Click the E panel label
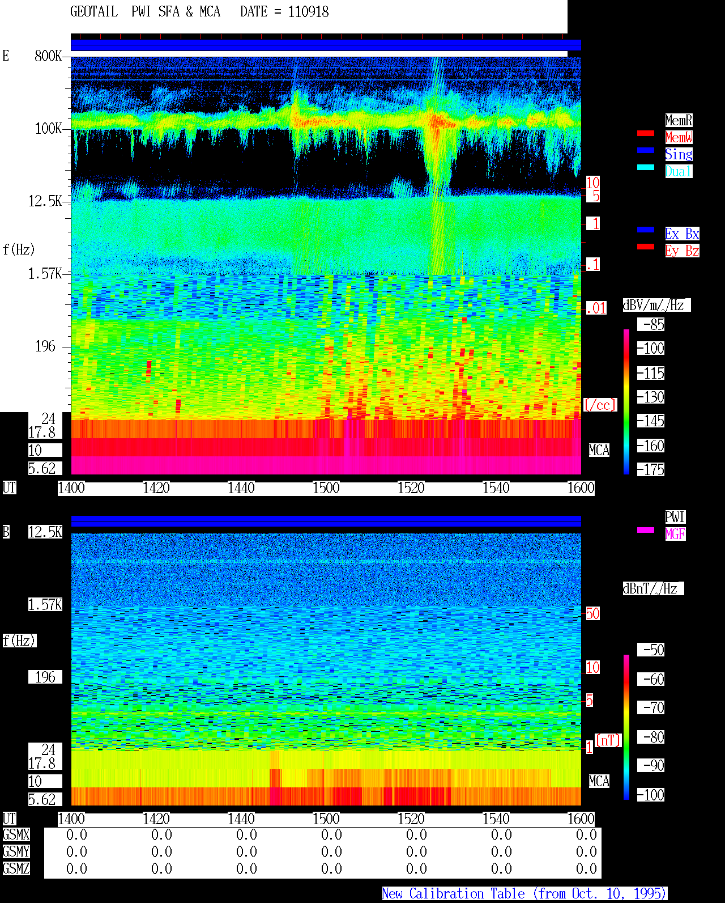Screen dimensions: 725x903 pos(6,56)
